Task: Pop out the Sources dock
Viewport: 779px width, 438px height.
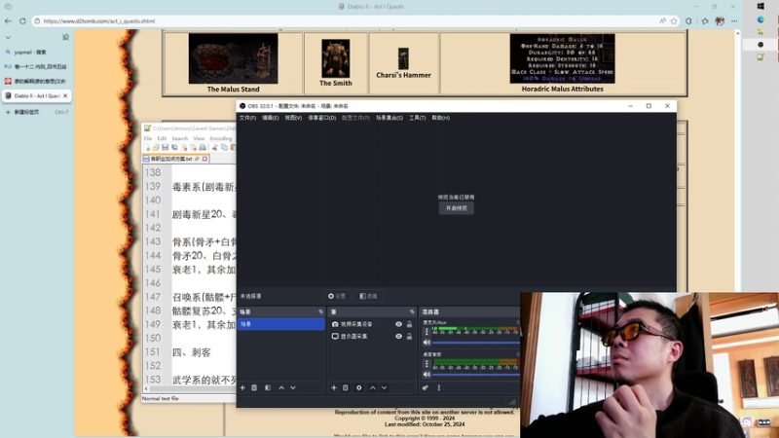Action: coord(412,311)
